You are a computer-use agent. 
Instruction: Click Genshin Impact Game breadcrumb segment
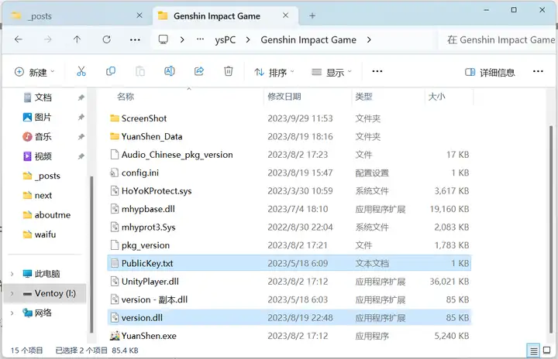(308, 39)
